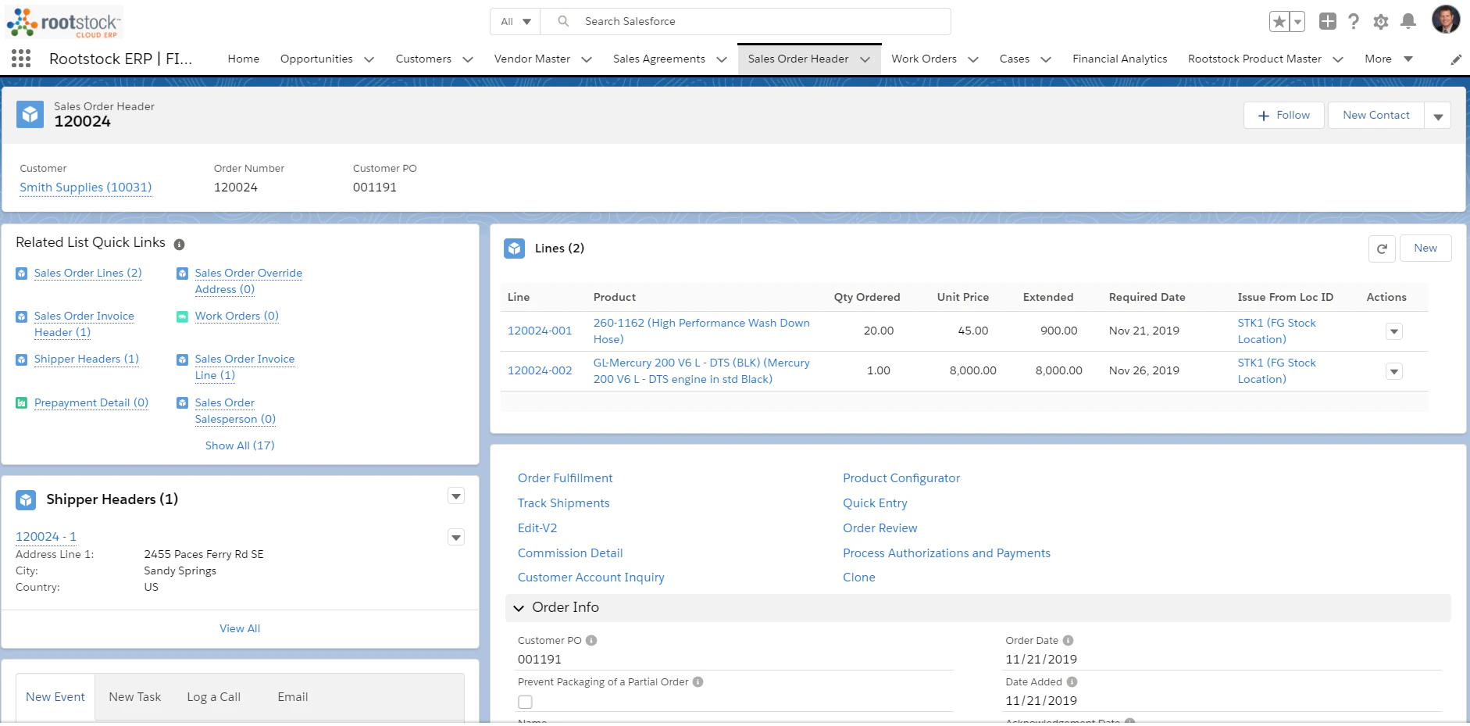Open row actions for line 120024-001
This screenshot has width=1470, height=726.
tap(1395, 331)
